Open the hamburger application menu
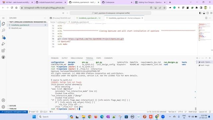The width and height of the screenshot is (213, 120). (x=3, y=18)
